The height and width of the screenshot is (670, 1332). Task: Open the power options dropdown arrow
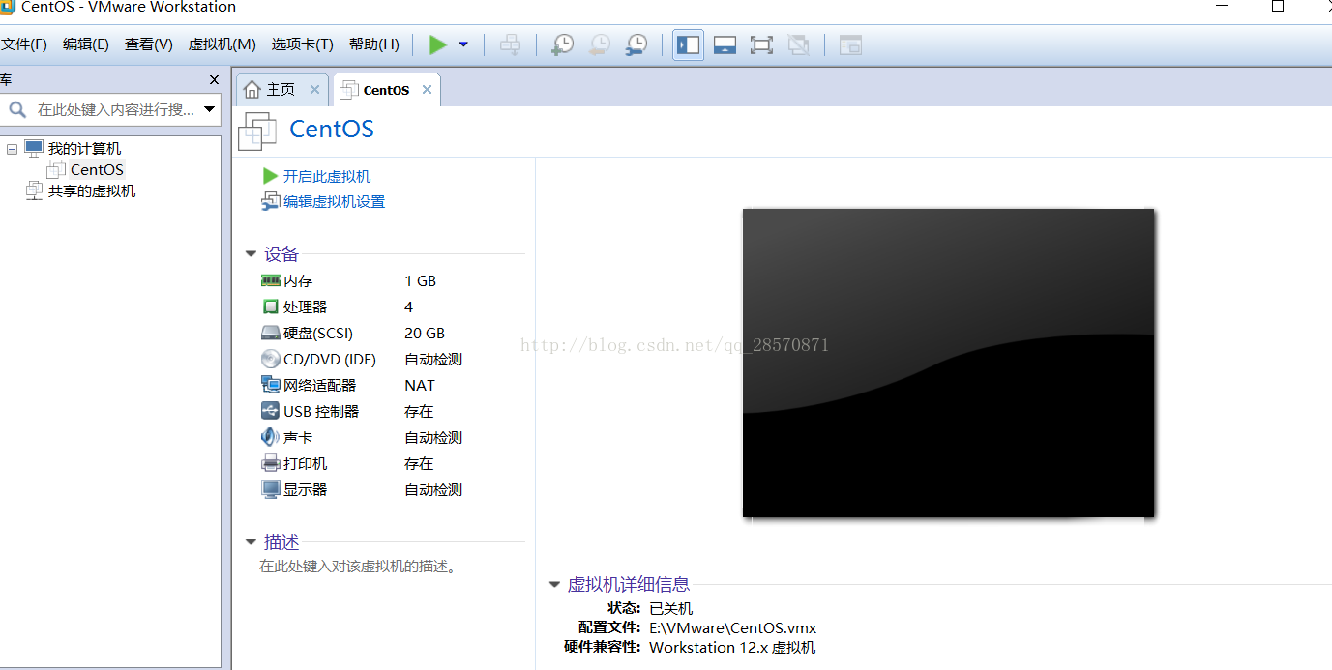pyautogui.click(x=463, y=44)
